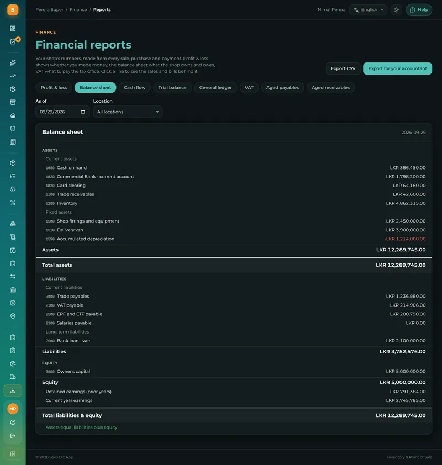442x465 pixels.
Task: Expand the All locations dropdown
Action: coord(128,112)
